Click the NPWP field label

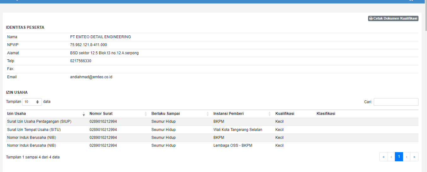click(13, 45)
